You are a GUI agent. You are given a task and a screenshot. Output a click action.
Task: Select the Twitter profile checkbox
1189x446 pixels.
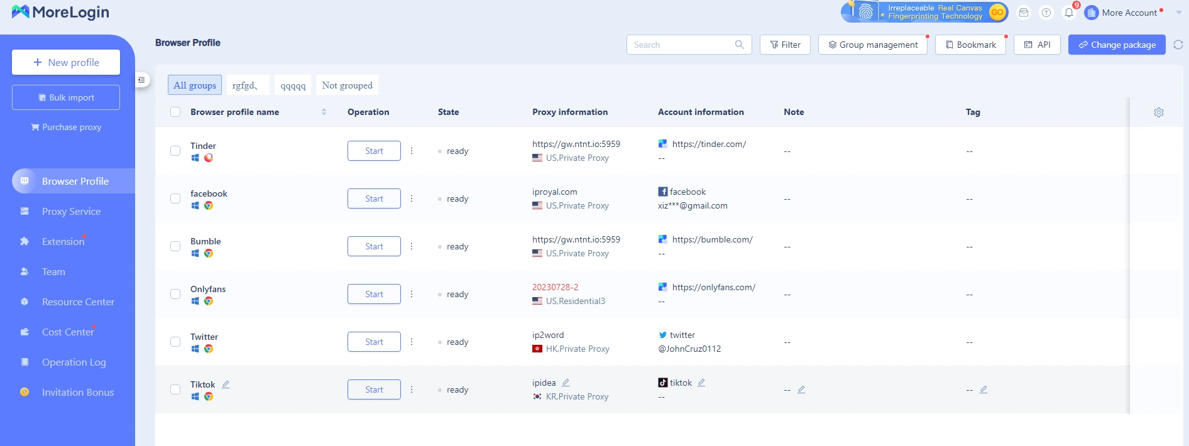tap(175, 342)
